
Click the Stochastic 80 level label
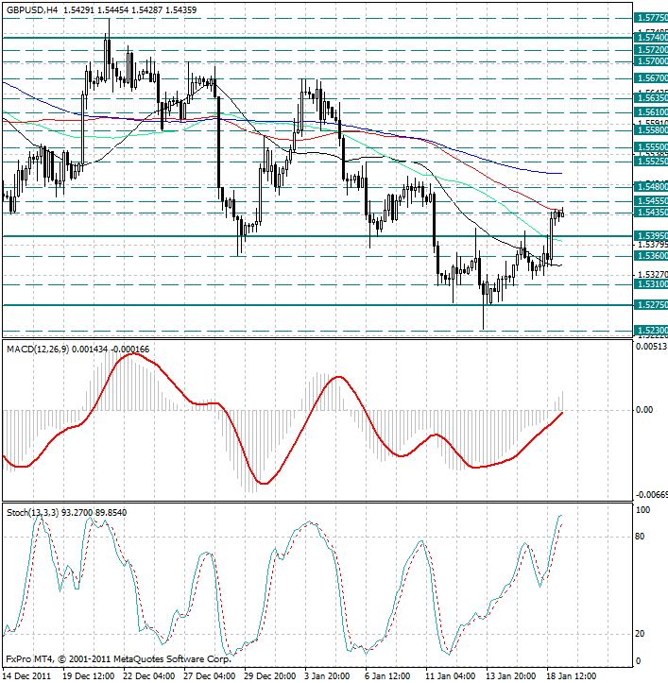coord(640,537)
